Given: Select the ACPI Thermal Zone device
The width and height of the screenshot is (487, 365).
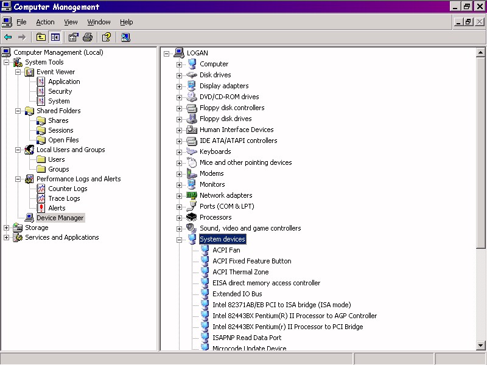Looking at the screenshot, I should (240, 272).
